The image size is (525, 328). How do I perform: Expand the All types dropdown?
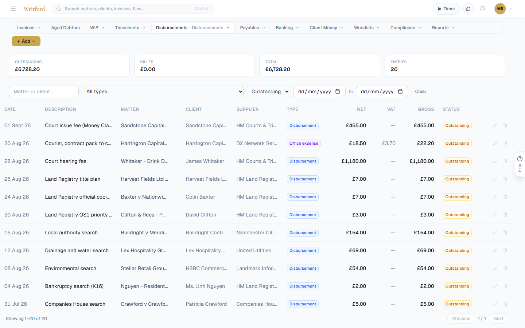coord(163,91)
